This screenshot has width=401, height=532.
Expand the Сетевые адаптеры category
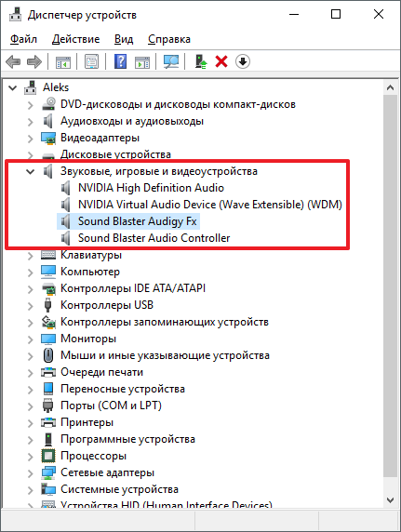pyautogui.click(x=30, y=473)
